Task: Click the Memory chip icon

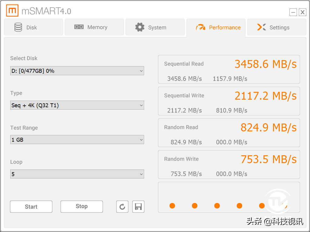Action: coord(79,27)
